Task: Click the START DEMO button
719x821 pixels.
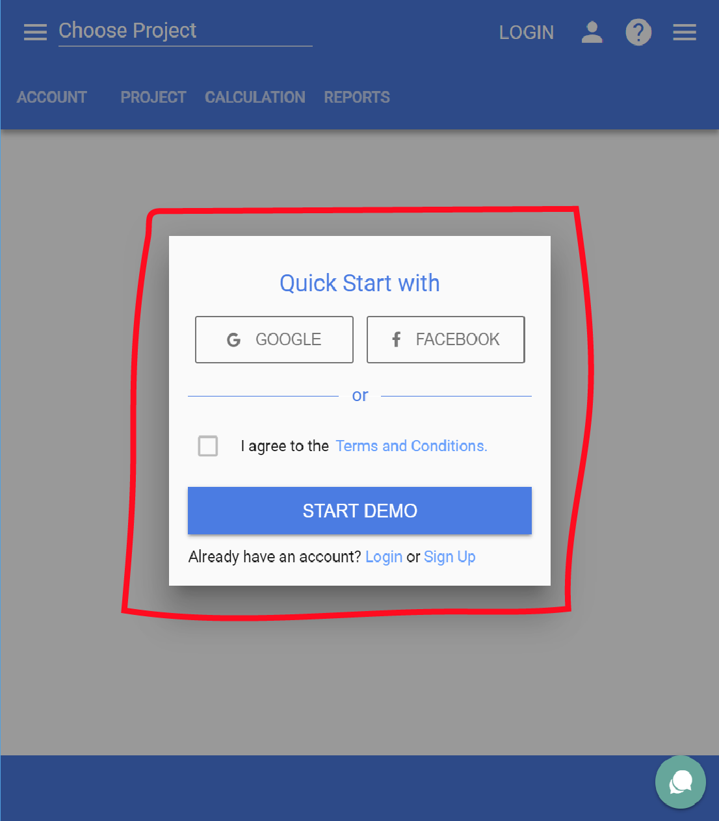Action: pos(359,510)
